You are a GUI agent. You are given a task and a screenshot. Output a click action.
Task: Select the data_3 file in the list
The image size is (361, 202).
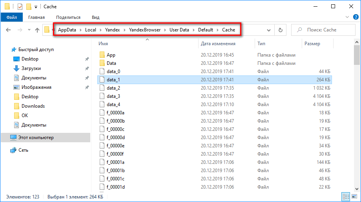click(x=113, y=96)
